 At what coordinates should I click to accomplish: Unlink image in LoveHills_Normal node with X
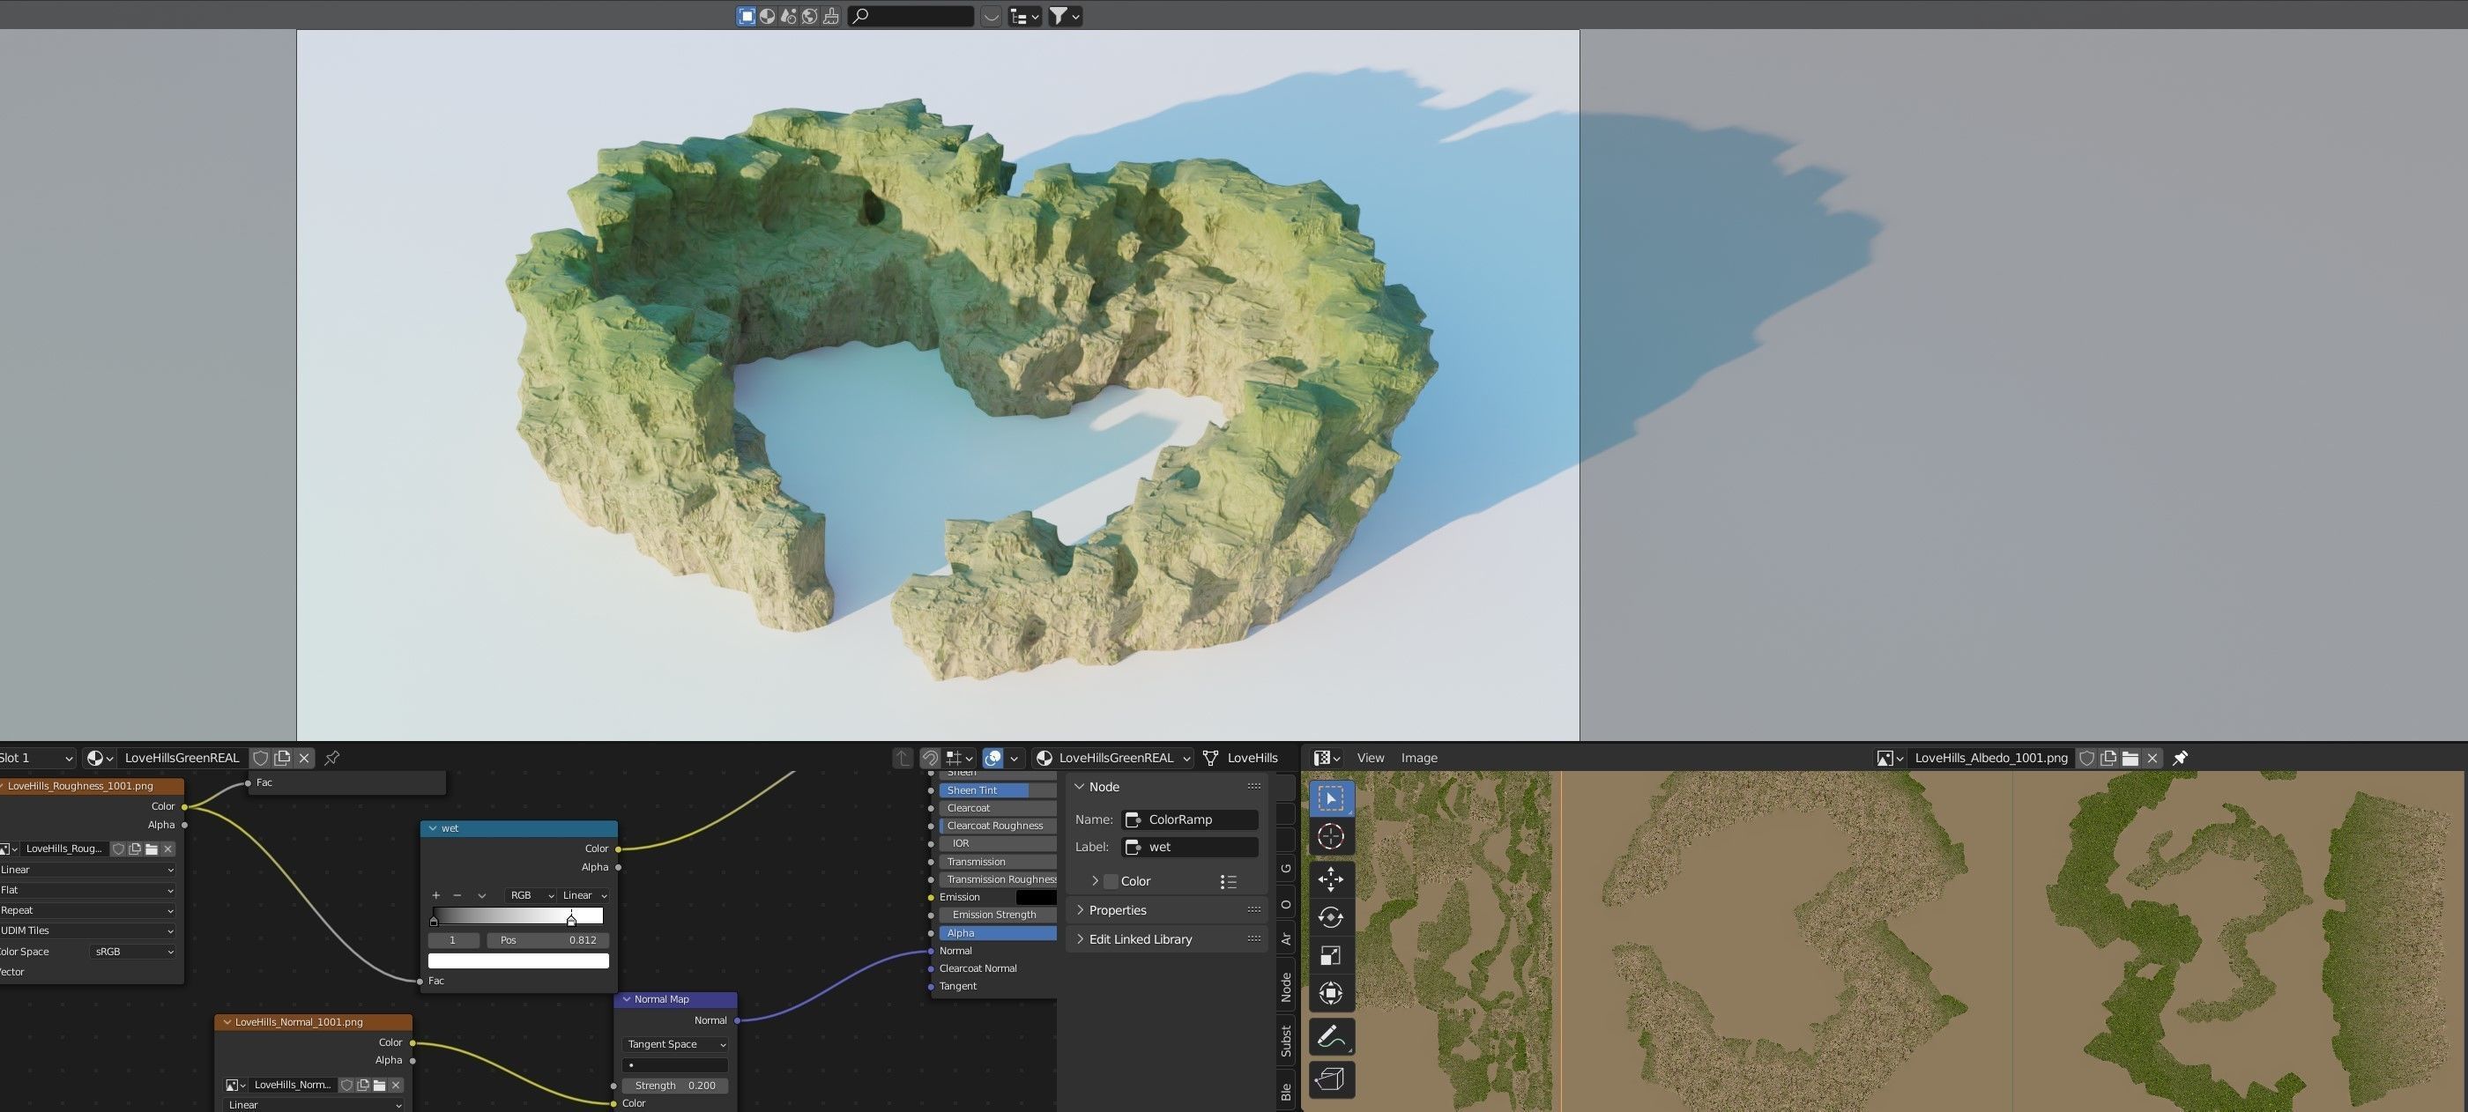click(x=396, y=1086)
